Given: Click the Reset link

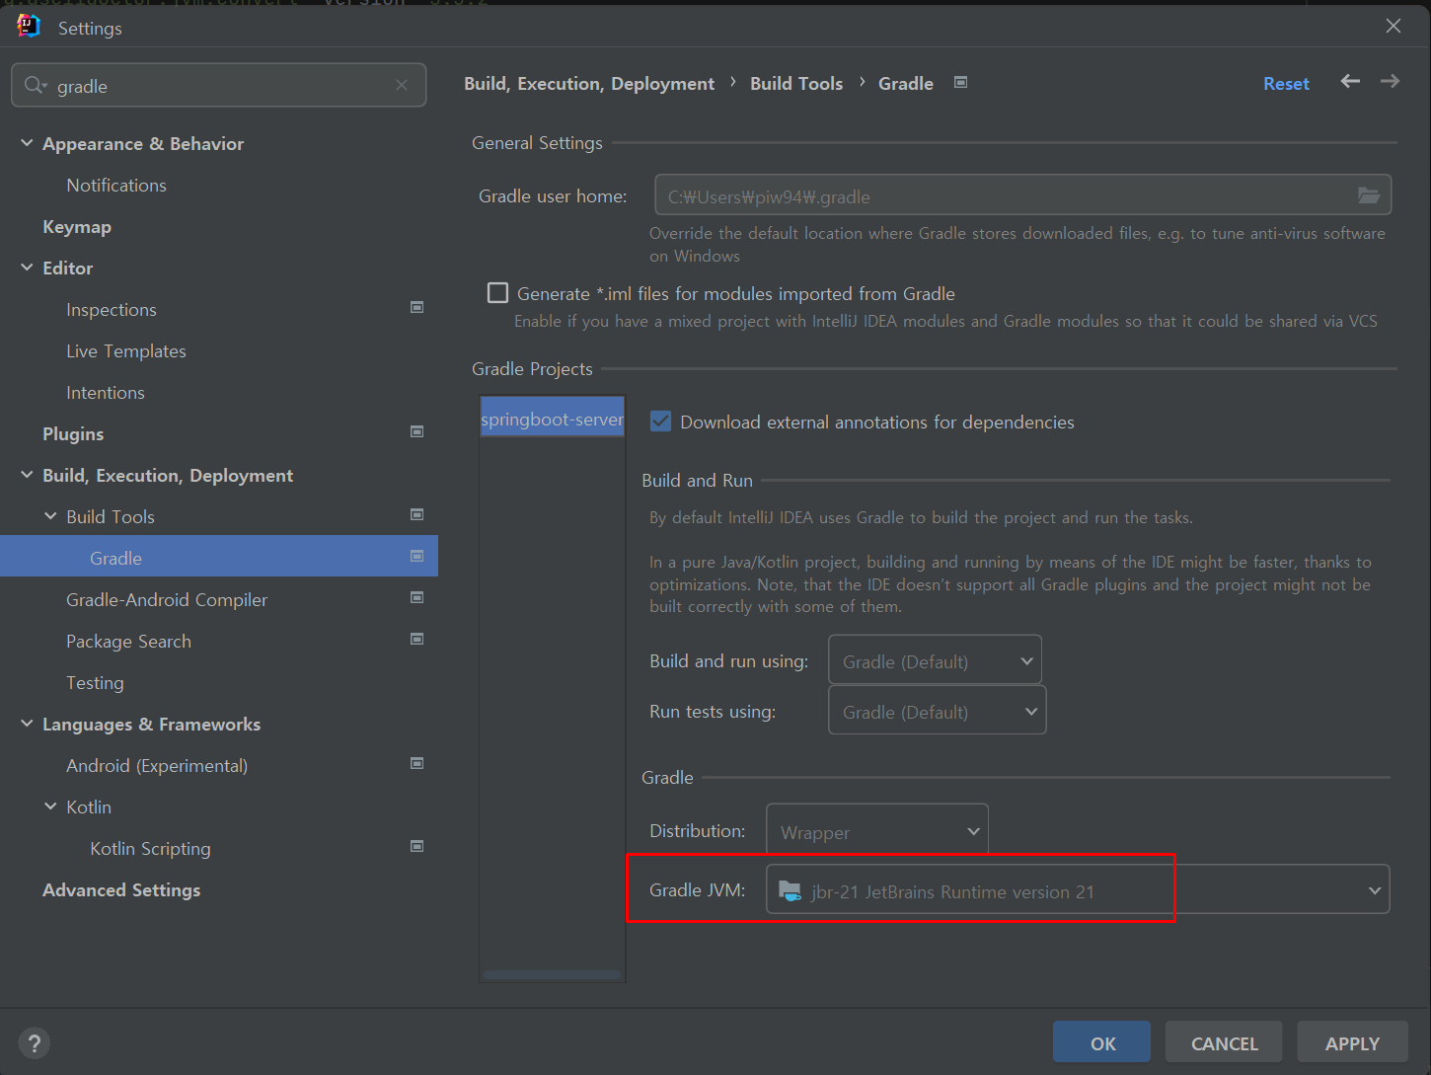Looking at the screenshot, I should 1286,84.
